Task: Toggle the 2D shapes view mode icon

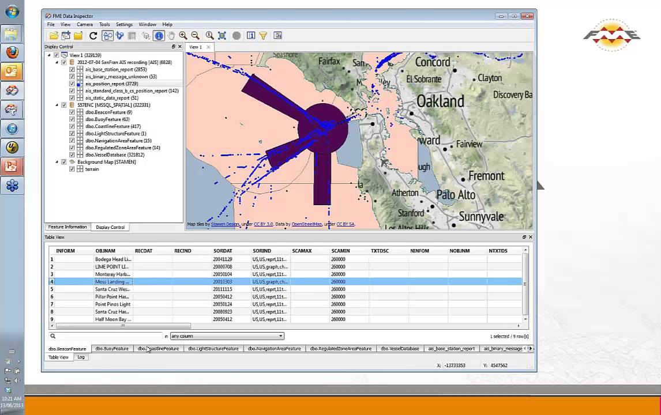Action: pos(107,36)
